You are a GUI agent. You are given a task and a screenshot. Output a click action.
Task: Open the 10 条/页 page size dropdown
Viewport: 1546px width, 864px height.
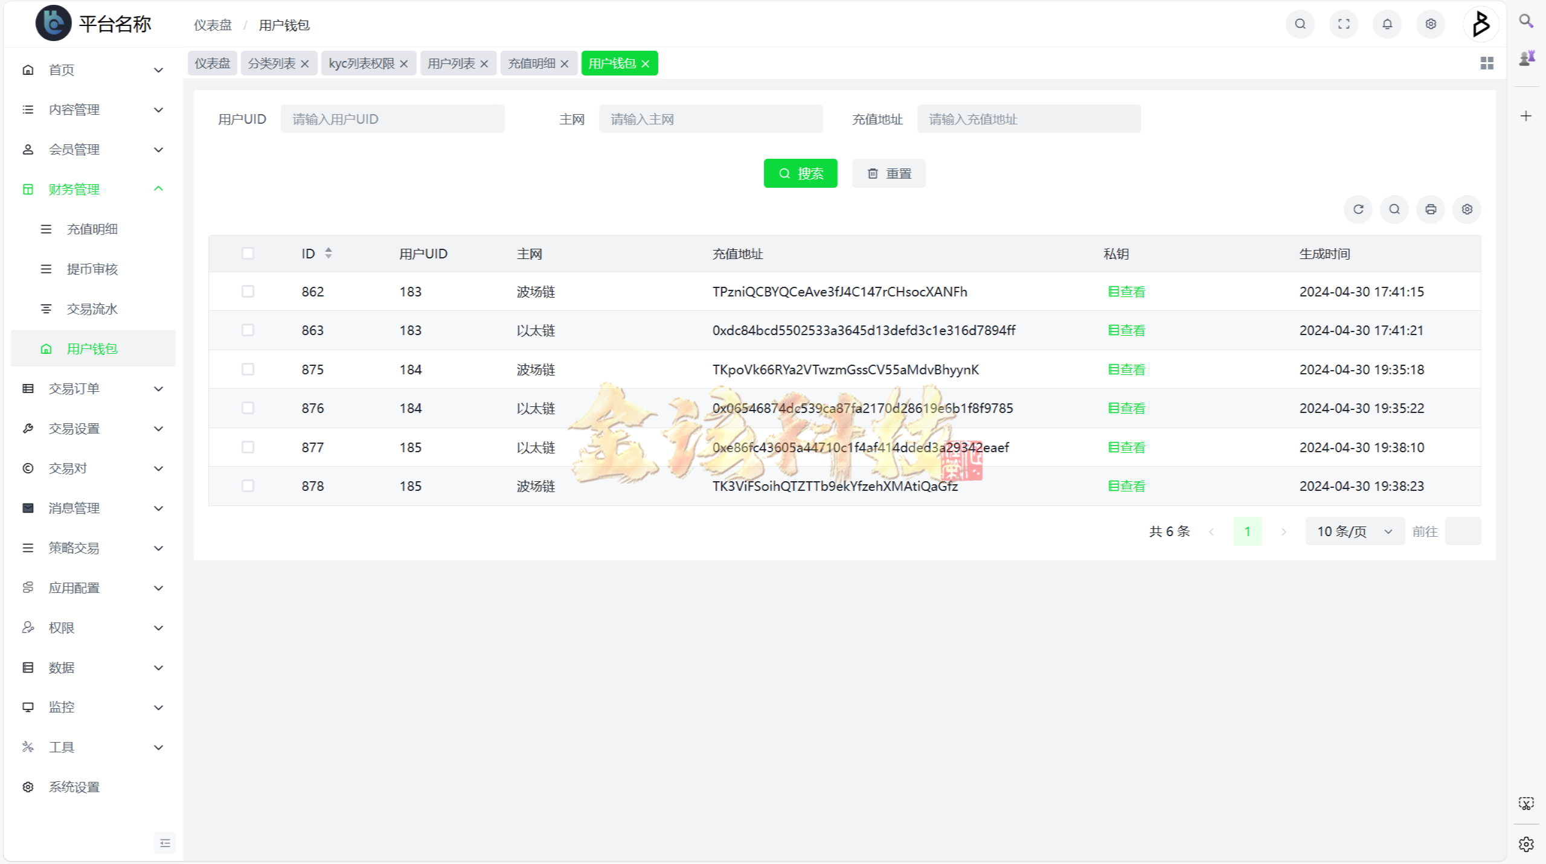pos(1354,531)
